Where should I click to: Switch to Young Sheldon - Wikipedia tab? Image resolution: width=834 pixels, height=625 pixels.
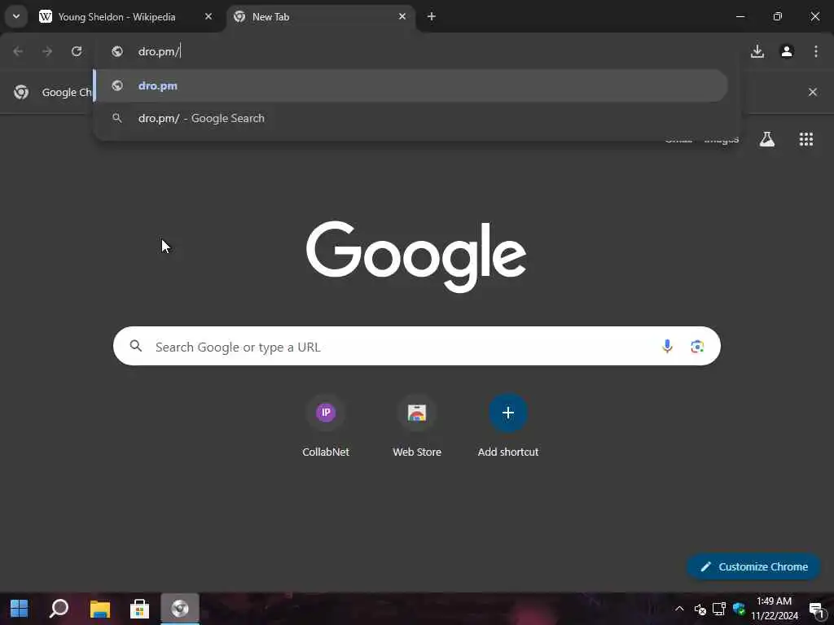point(126,16)
